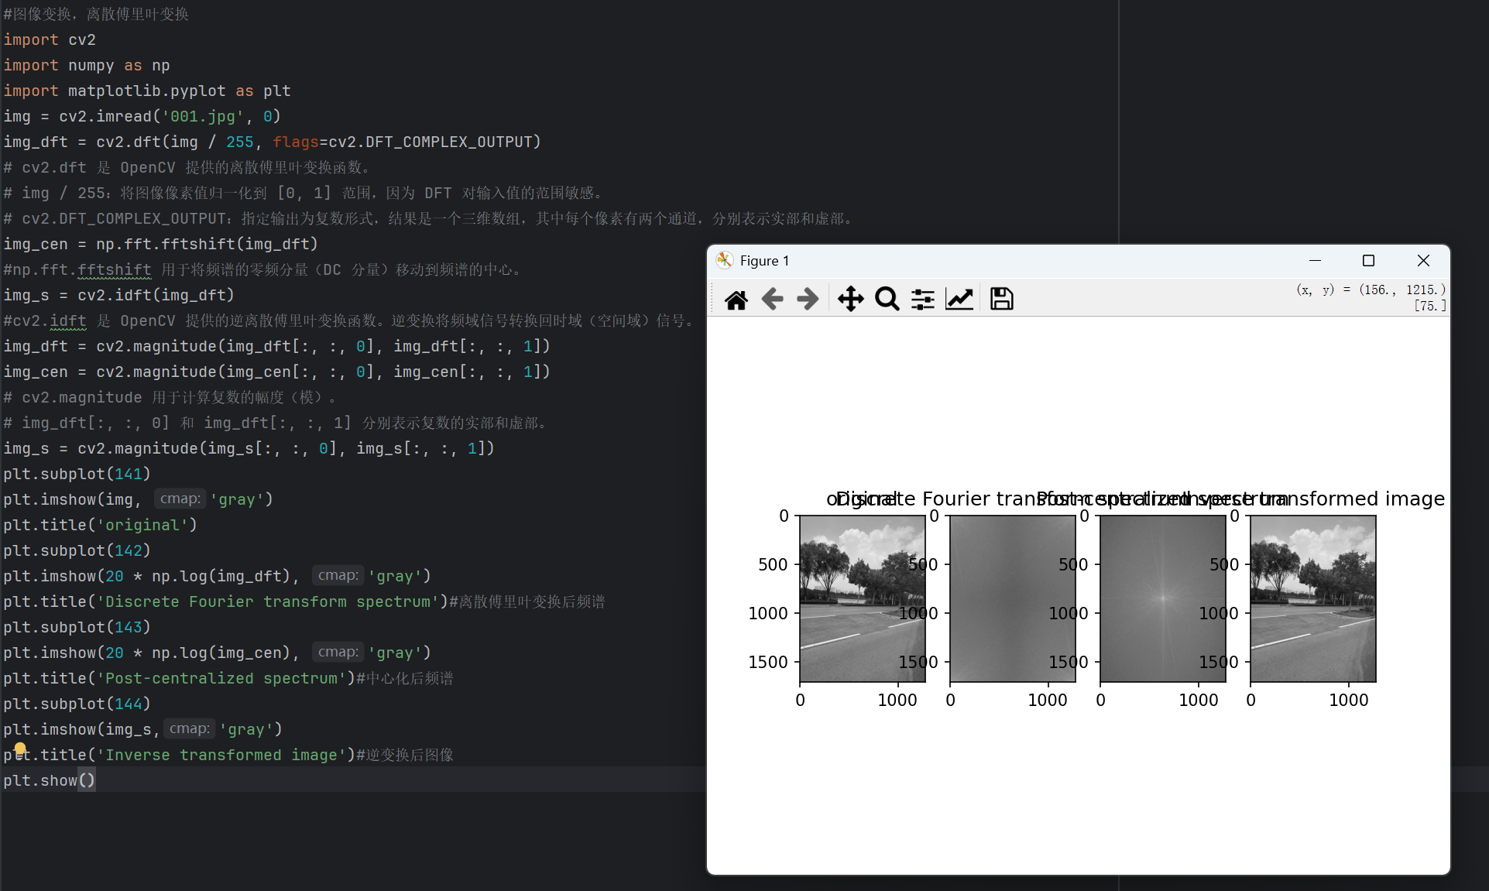This screenshot has width=1489, height=891.
Task: Go back to previous view arrow
Action: click(x=772, y=299)
